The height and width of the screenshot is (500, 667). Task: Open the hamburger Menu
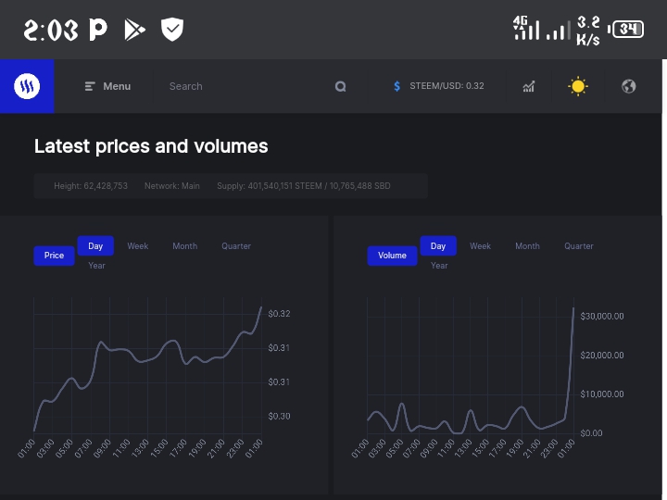107,86
